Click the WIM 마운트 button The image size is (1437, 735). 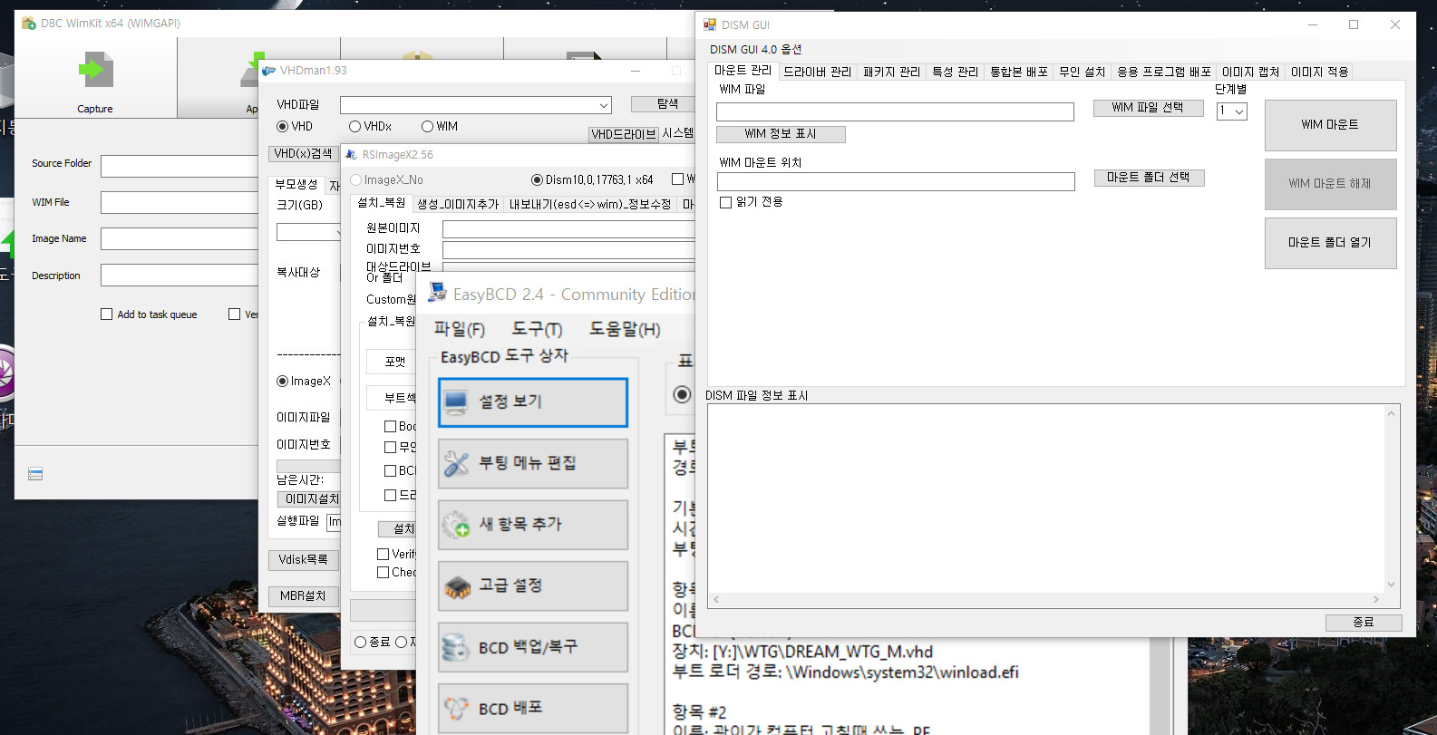click(1330, 125)
